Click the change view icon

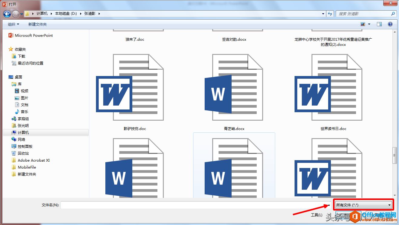pos(363,24)
